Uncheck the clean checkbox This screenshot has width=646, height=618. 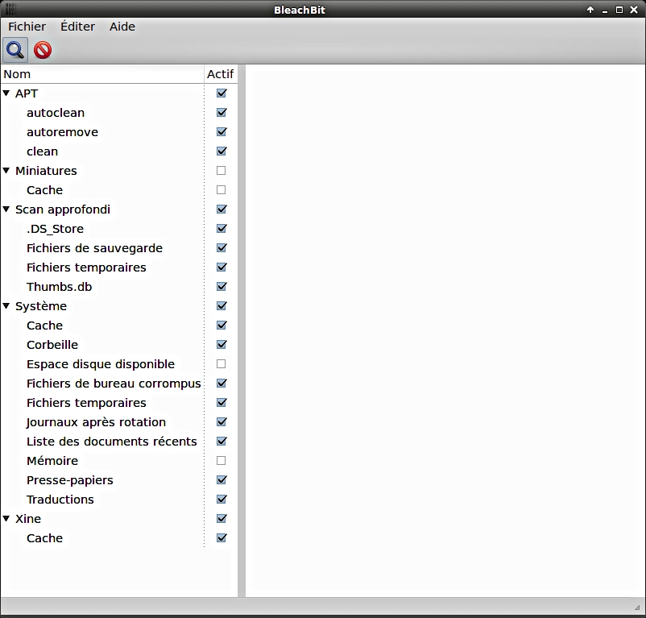pyautogui.click(x=222, y=151)
